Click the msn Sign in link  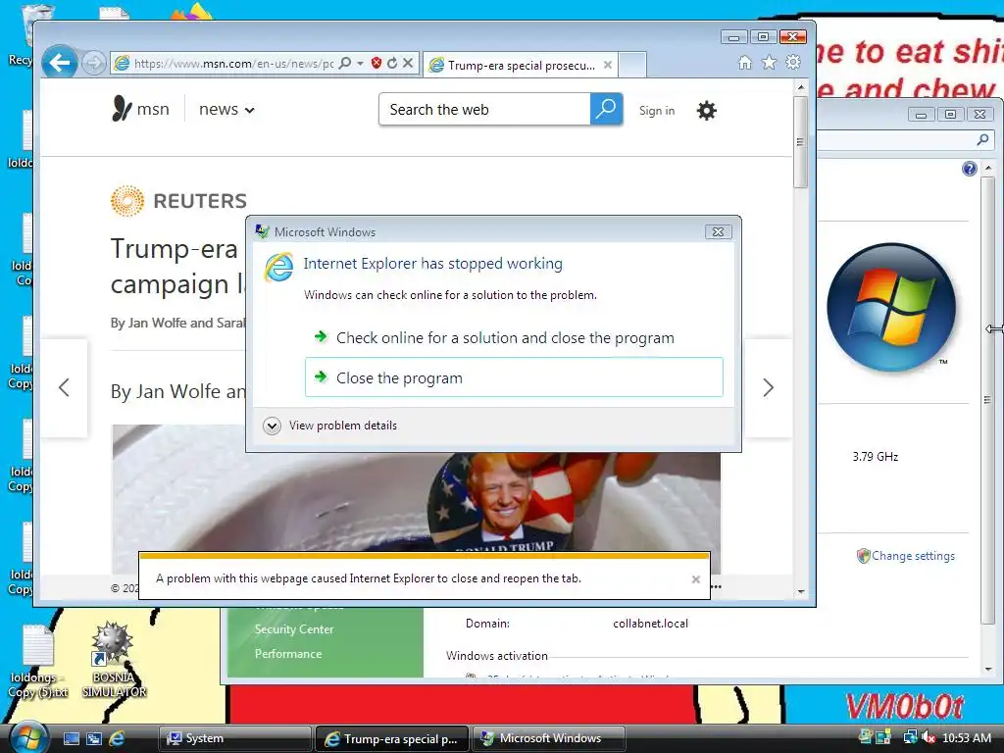point(657,111)
